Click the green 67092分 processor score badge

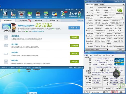coord(75,37)
